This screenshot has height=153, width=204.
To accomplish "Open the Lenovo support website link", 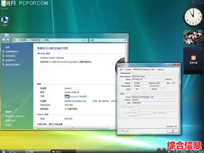I will pos(68,119).
